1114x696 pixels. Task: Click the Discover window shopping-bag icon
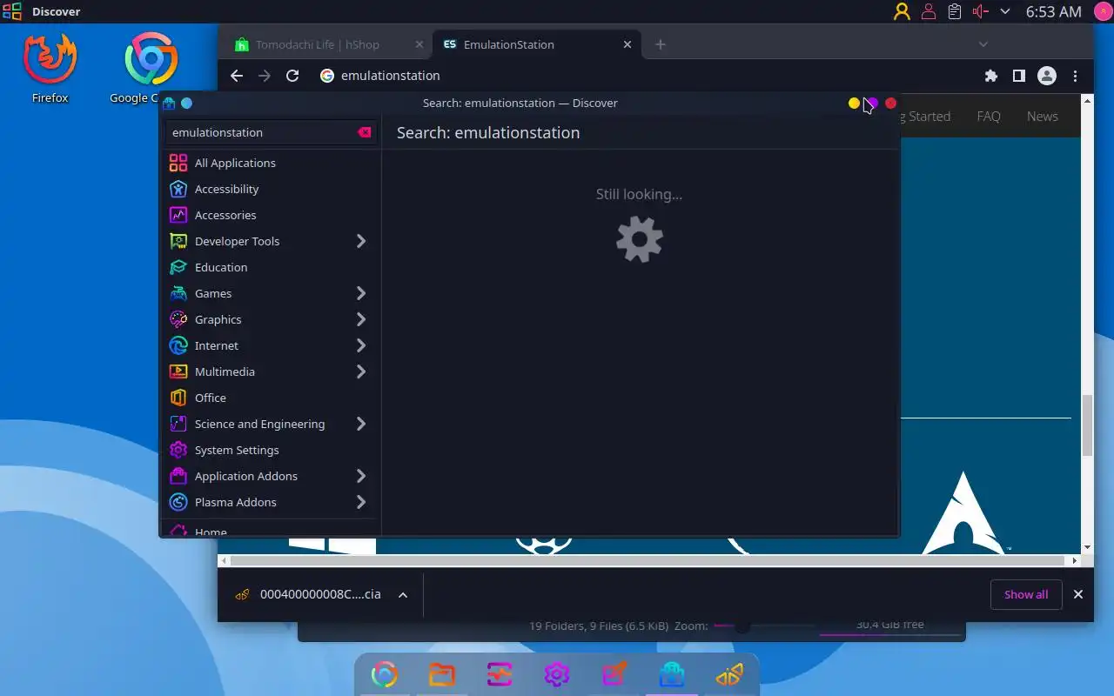pyautogui.click(x=169, y=103)
